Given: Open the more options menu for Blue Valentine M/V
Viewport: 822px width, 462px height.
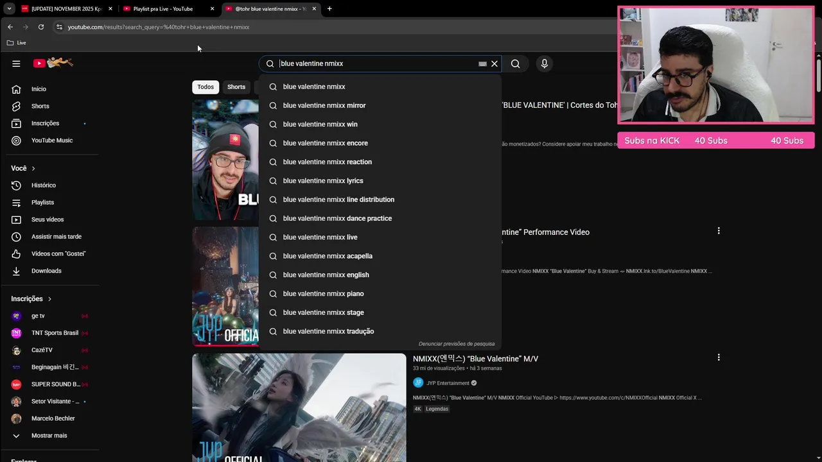Looking at the screenshot, I should pyautogui.click(x=719, y=357).
